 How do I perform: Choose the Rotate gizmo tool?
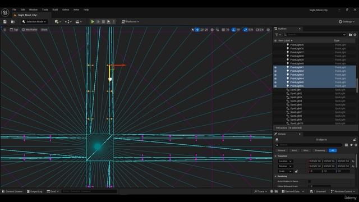tap(202, 30)
